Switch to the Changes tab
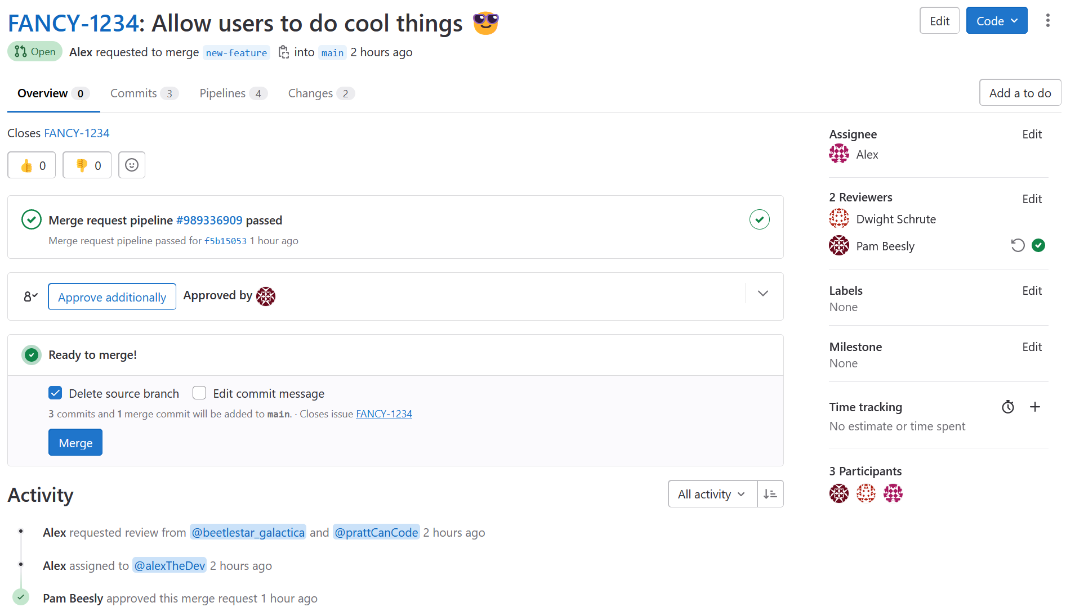 pyautogui.click(x=321, y=93)
